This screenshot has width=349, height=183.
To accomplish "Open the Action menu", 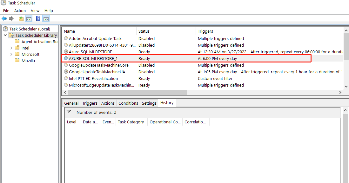I will coord(20,10).
